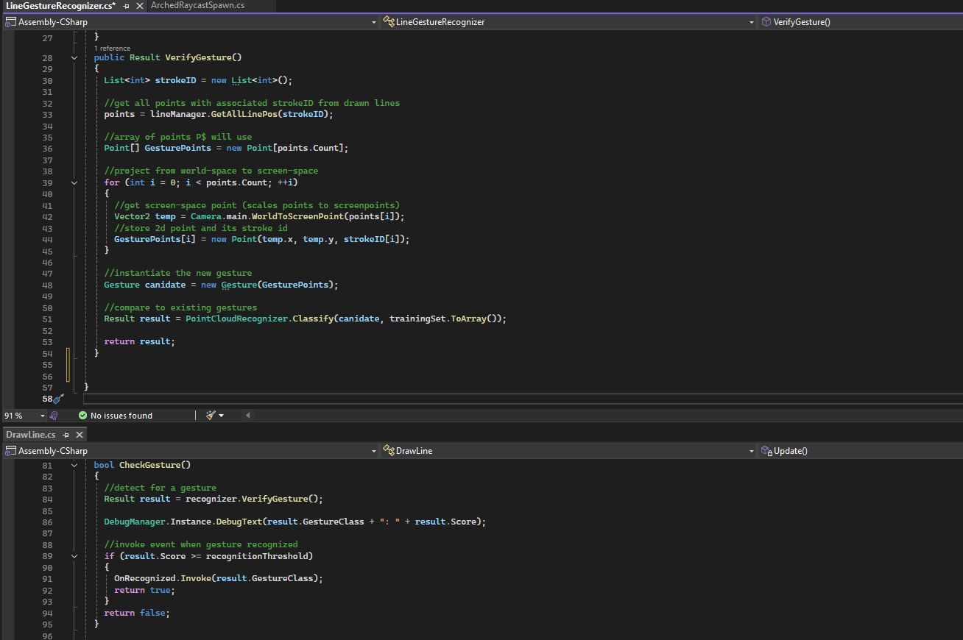The image size is (963, 640).
Task: Collapse the for loop at line 39
Action: coord(74,182)
